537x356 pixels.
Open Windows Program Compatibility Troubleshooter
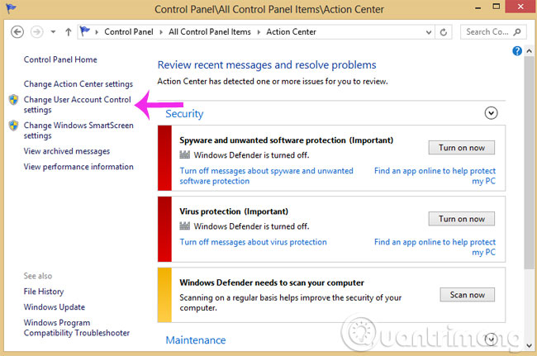77,328
